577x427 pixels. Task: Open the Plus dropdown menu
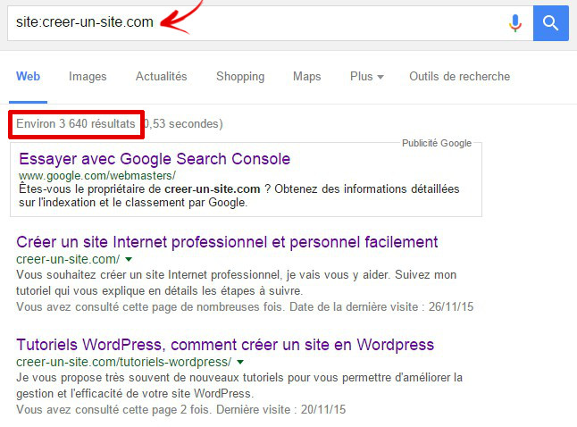pyautogui.click(x=366, y=76)
